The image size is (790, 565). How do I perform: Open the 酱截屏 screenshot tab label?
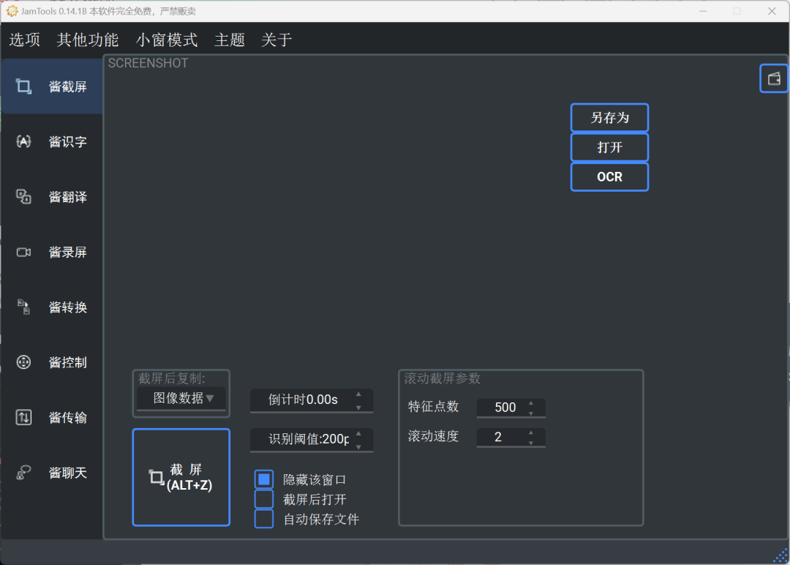point(68,86)
